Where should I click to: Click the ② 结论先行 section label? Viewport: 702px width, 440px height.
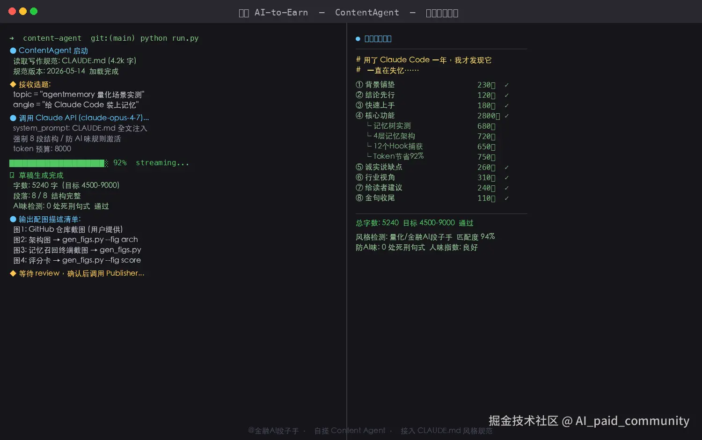click(375, 95)
